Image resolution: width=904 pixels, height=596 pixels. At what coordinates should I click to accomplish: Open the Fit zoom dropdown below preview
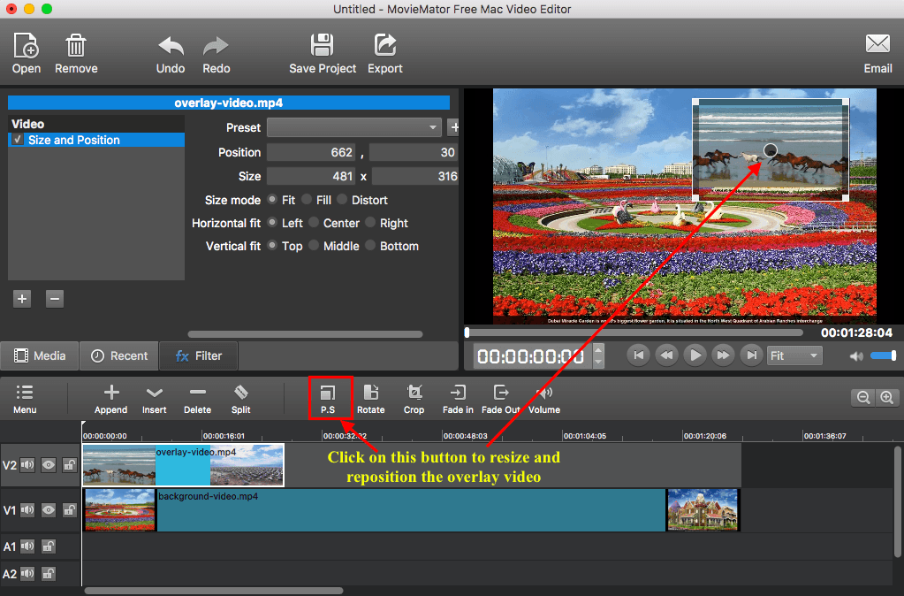coord(794,355)
